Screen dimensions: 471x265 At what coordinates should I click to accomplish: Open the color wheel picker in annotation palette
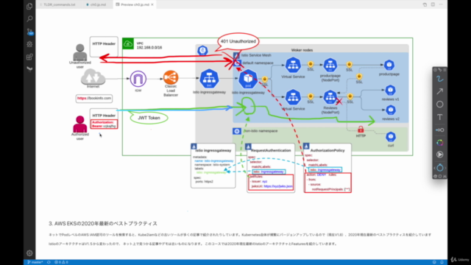[440, 142]
